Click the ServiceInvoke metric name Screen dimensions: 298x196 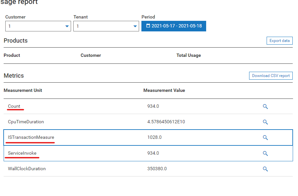[22, 153]
